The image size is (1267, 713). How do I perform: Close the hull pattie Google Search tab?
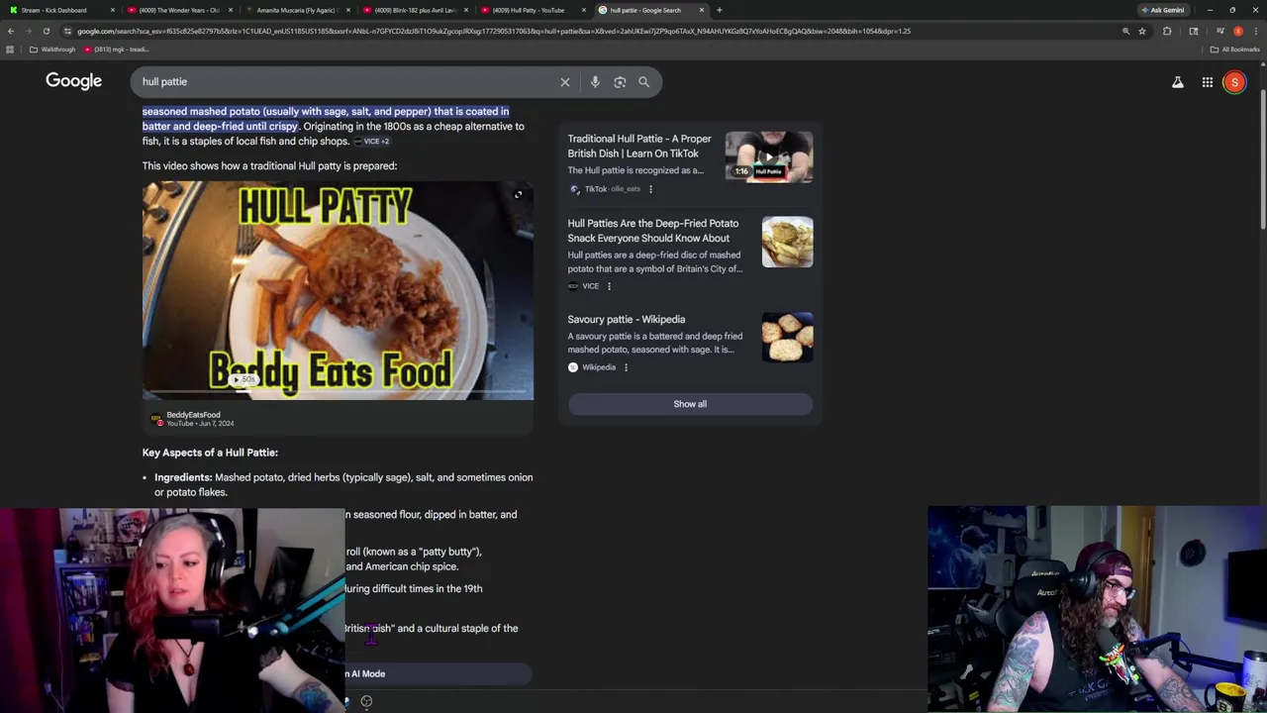pyautogui.click(x=702, y=10)
